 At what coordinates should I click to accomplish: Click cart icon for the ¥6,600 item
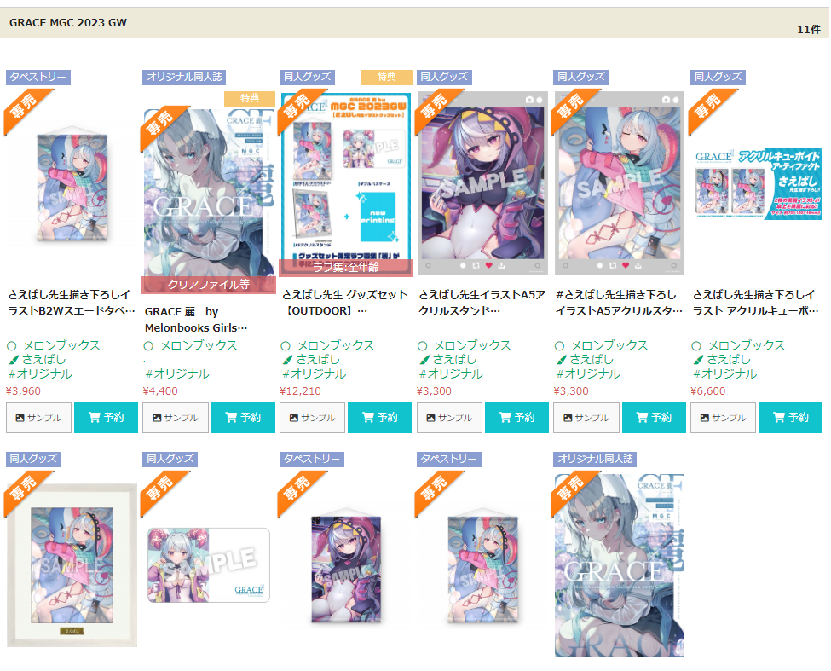[x=778, y=418]
